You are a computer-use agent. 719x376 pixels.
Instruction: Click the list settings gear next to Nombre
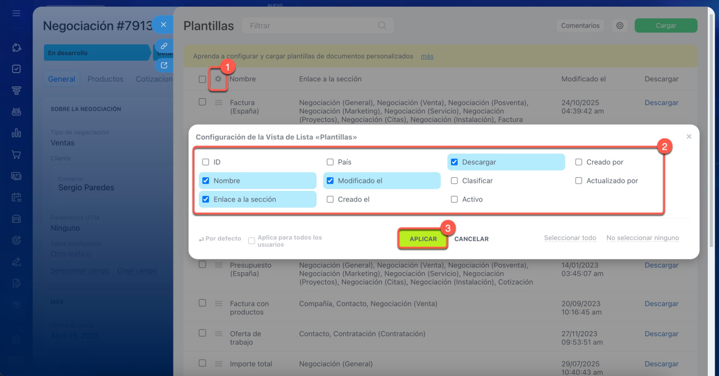coord(218,80)
